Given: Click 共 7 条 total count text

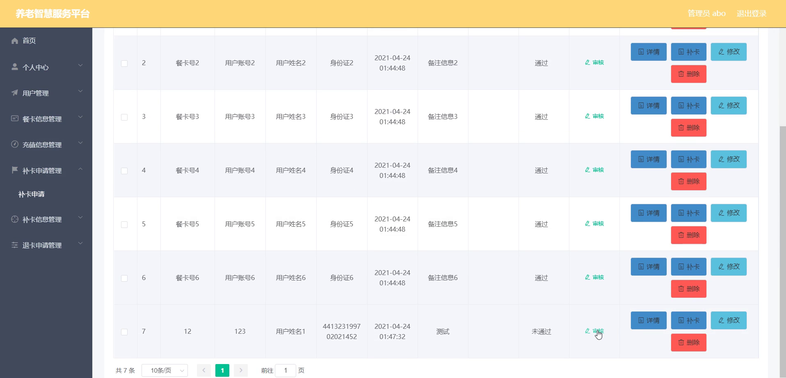Looking at the screenshot, I should coord(125,370).
